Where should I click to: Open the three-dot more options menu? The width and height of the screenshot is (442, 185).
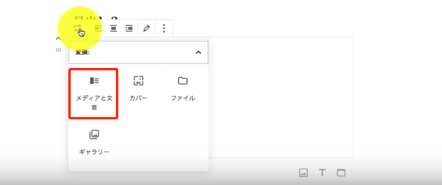tap(164, 28)
